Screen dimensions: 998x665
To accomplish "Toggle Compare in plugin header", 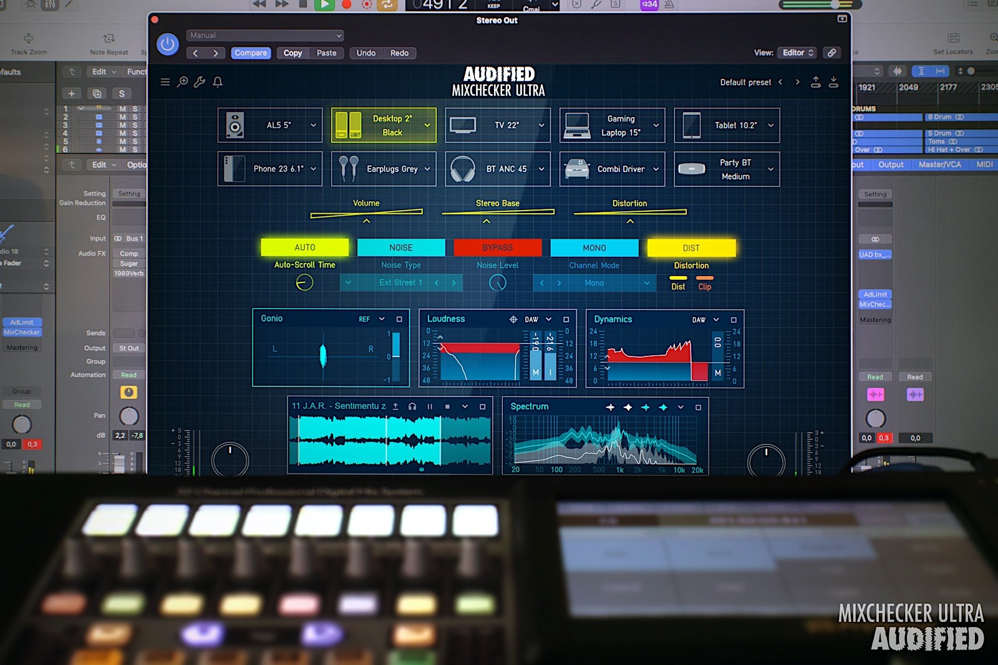I will [251, 53].
